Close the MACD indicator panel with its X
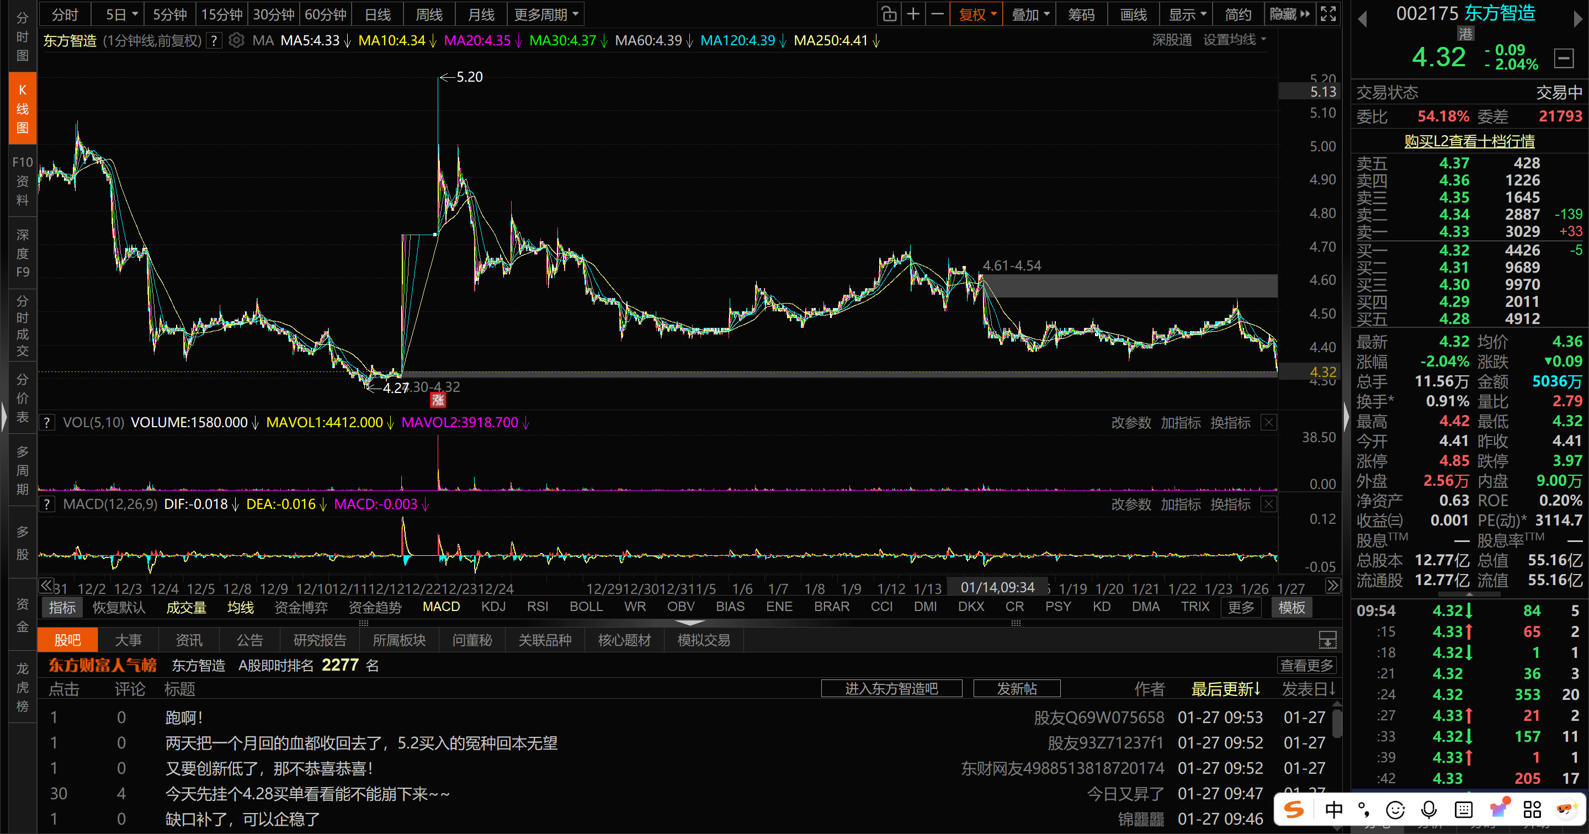Image resolution: width=1589 pixels, height=834 pixels. (x=1268, y=504)
